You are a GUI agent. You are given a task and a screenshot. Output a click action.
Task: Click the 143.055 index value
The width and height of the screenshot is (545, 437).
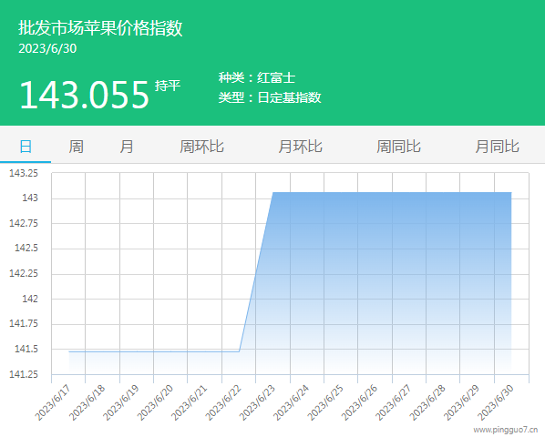point(85,95)
